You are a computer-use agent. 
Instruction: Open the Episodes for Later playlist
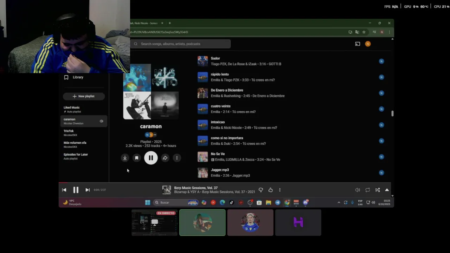click(x=84, y=156)
